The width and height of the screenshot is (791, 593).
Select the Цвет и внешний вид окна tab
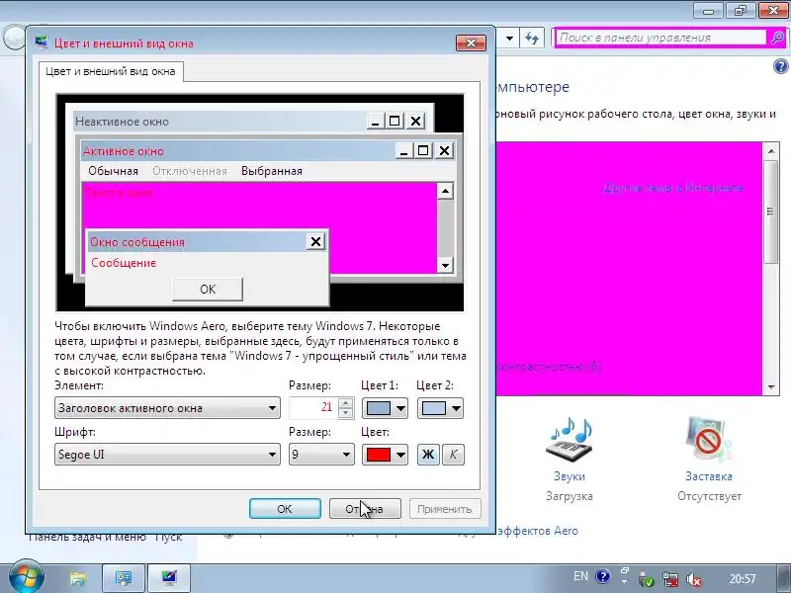111,71
